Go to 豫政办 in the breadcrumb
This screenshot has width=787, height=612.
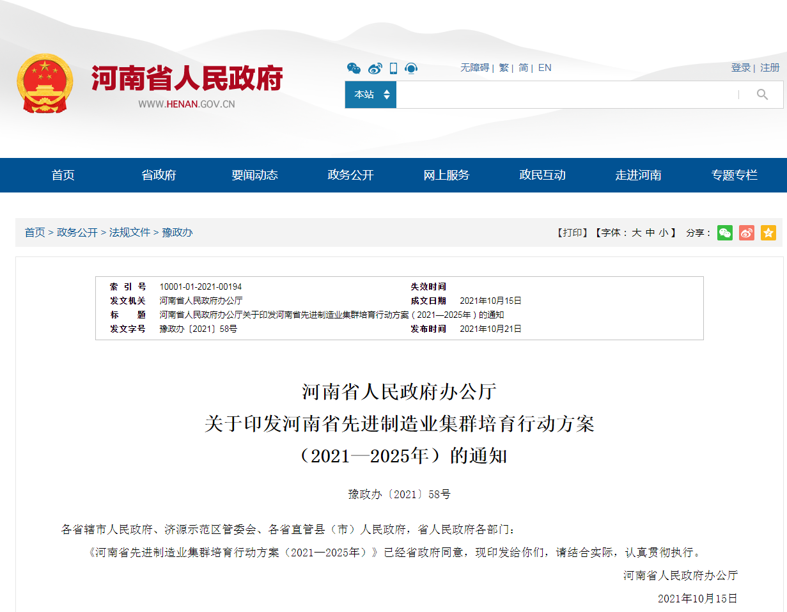coord(177,233)
